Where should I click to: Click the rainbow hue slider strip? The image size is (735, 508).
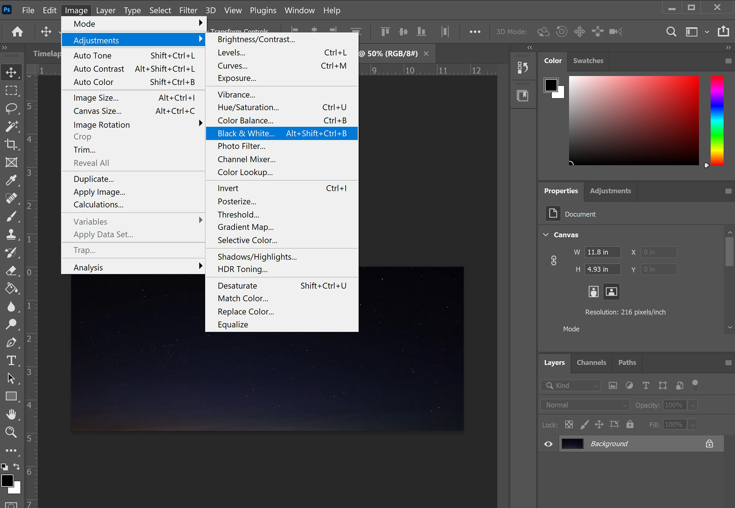pos(717,120)
